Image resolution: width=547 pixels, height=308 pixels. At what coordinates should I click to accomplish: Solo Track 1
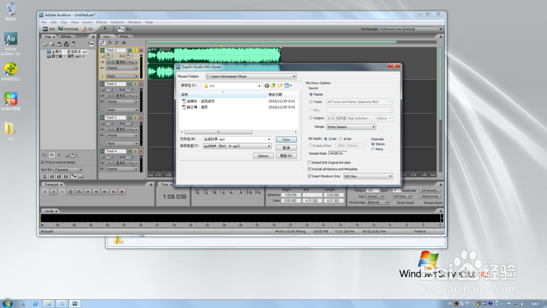(135, 50)
